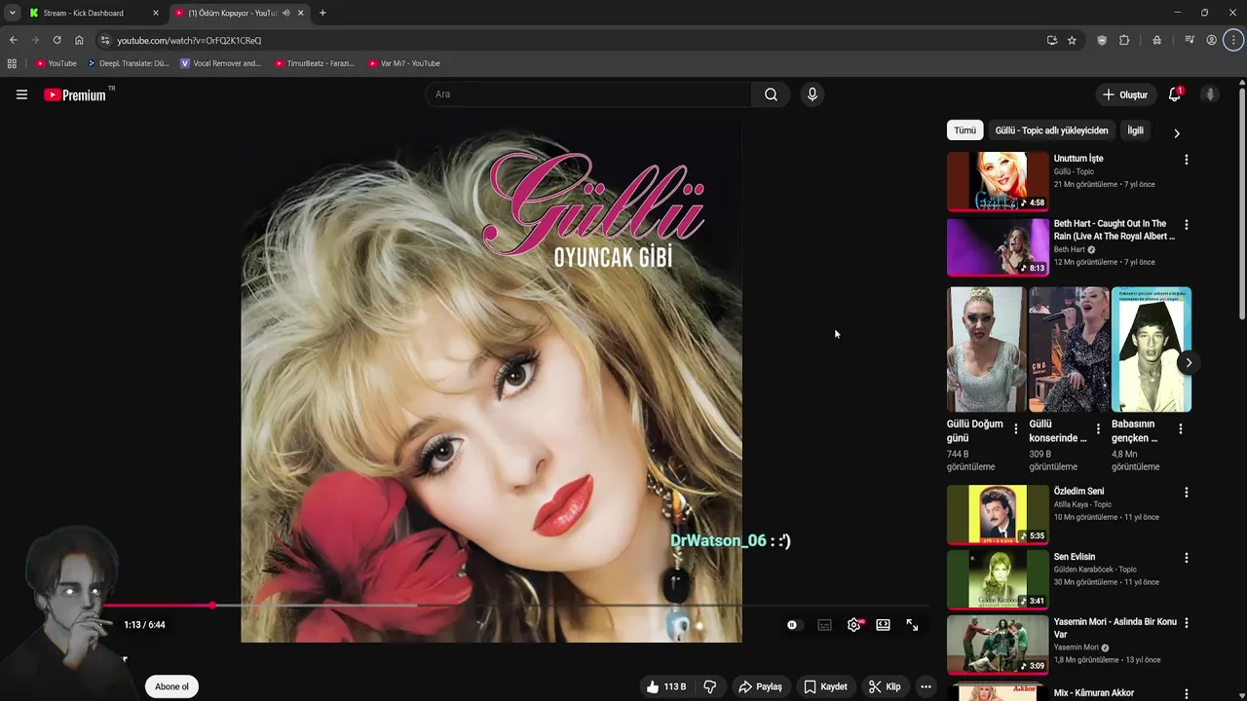
Task: Open the YouTube account avatar menu
Action: tap(1210, 94)
